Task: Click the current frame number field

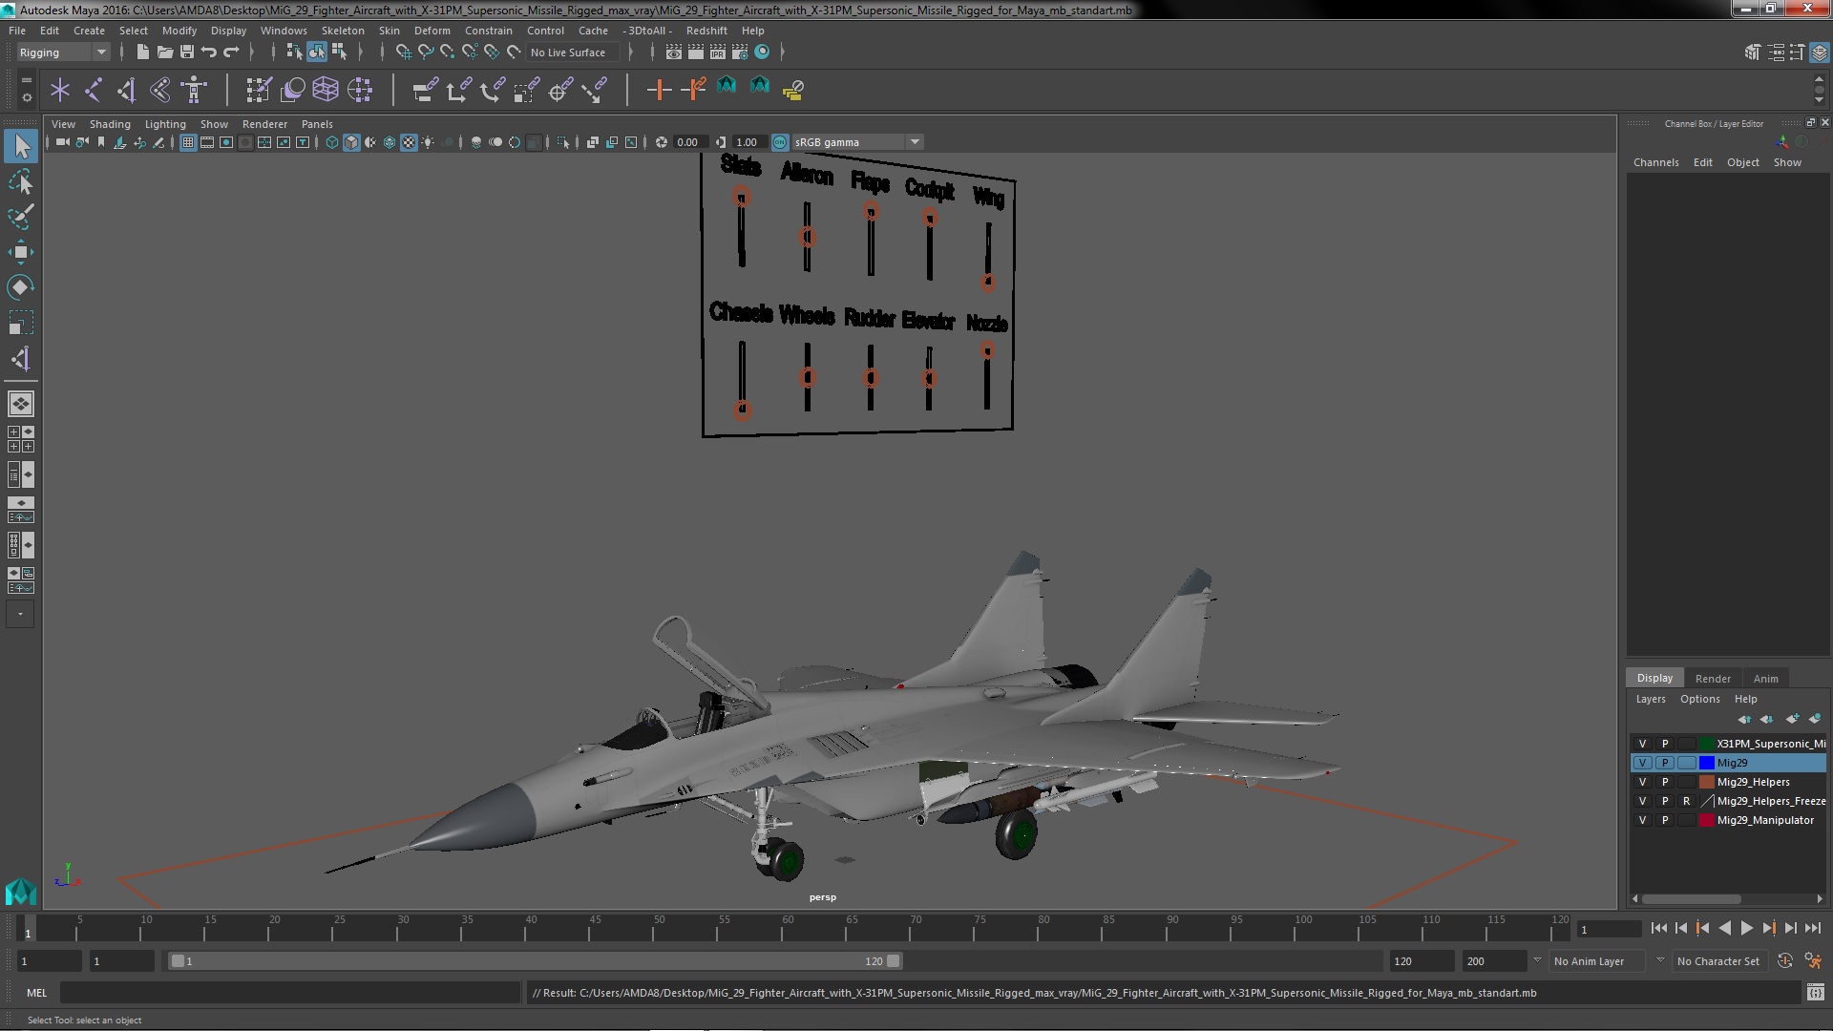Action: (x=1608, y=929)
